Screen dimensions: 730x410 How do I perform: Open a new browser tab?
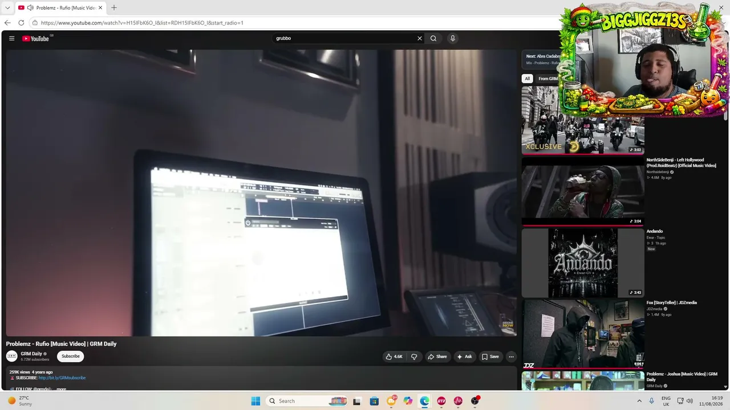pos(114,7)
